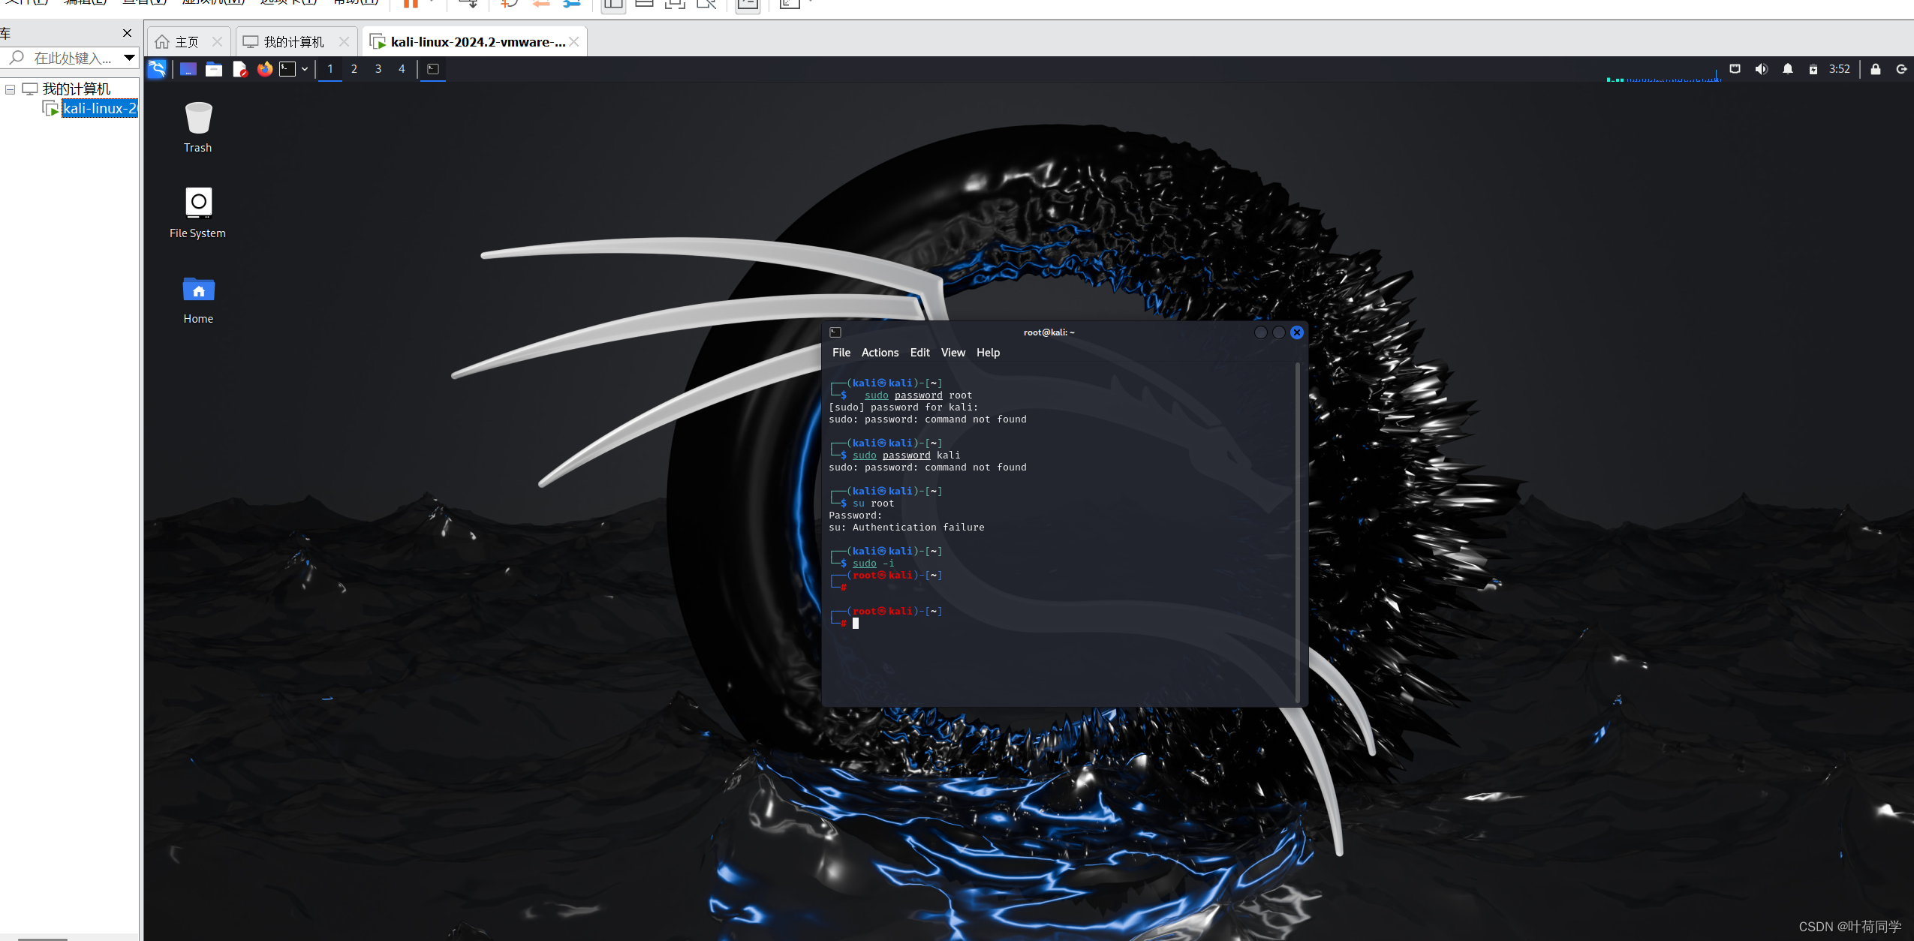This screenshot has width=1914, height=941.
Task: Open the terminal emulator panel launcher
Action: [x=287, y=69]
